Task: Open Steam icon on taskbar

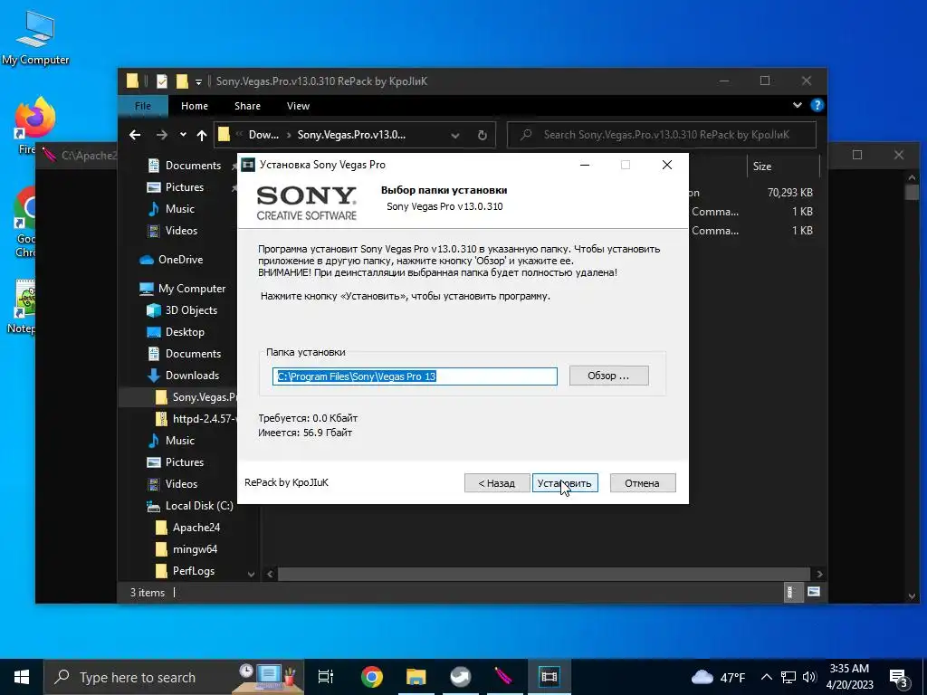Action: [x=460, y=677]
